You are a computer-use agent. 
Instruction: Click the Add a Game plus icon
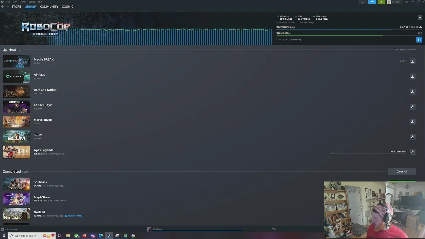pos(3,229)
